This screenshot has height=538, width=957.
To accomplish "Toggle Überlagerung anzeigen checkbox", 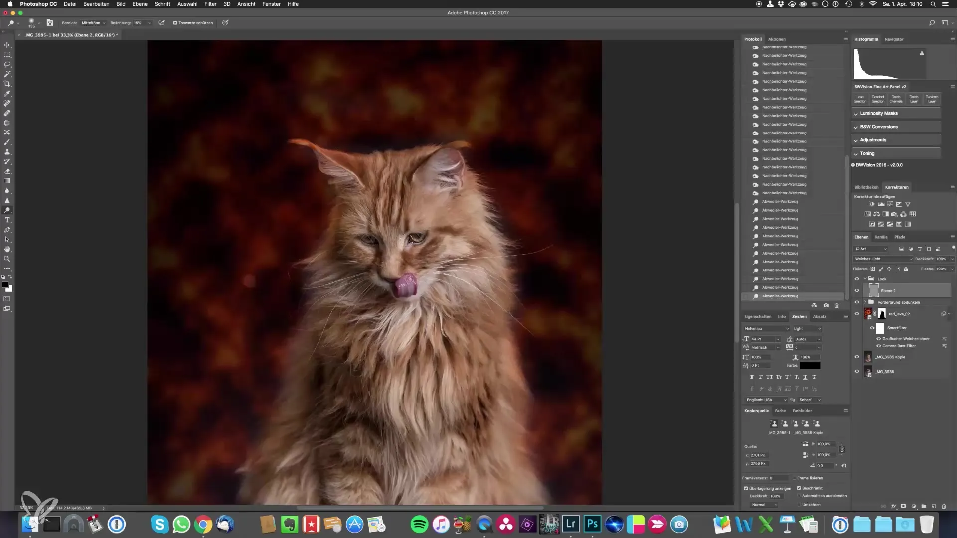I will click(746, 488).
